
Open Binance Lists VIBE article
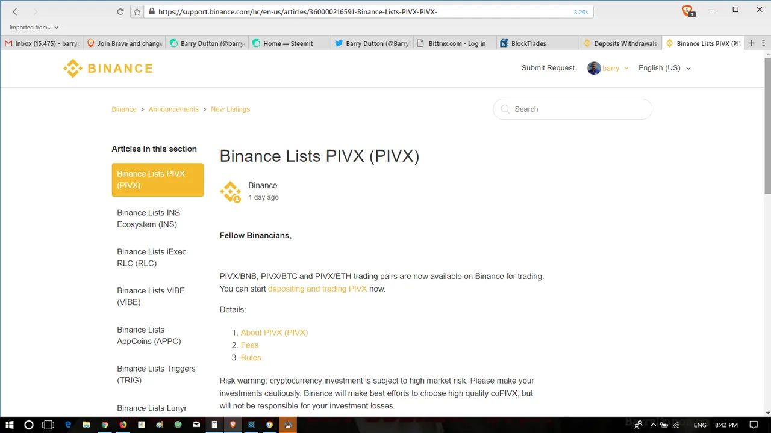pyautogui.click(x=151, y=296)
